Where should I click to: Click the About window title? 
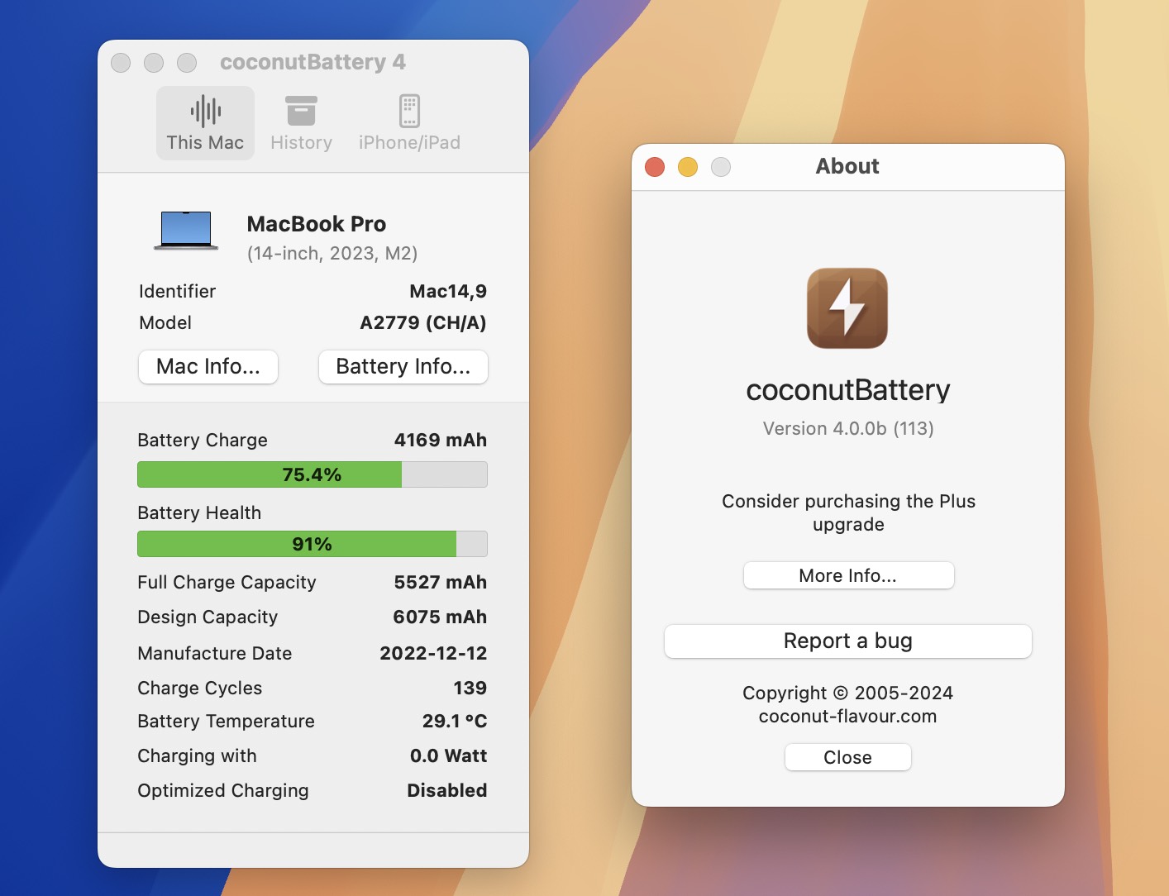[847, 166]
